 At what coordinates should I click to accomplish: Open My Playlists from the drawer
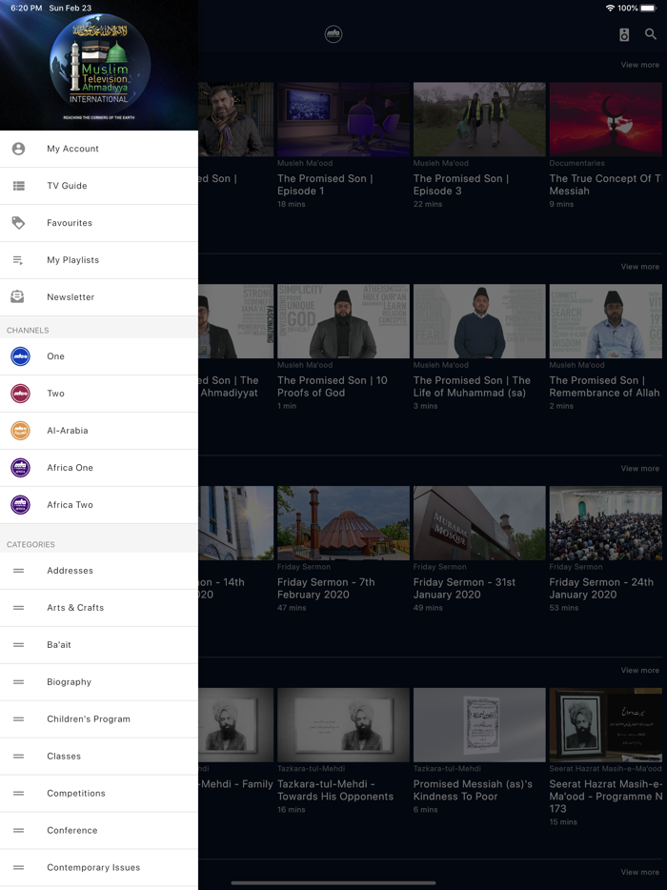(99, 260)
